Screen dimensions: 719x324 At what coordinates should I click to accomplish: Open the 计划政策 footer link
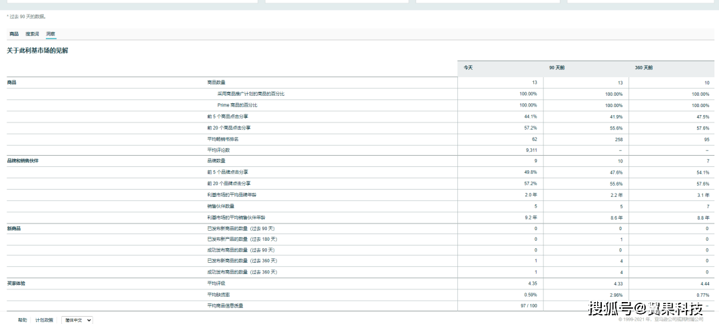tap(44, 320)
